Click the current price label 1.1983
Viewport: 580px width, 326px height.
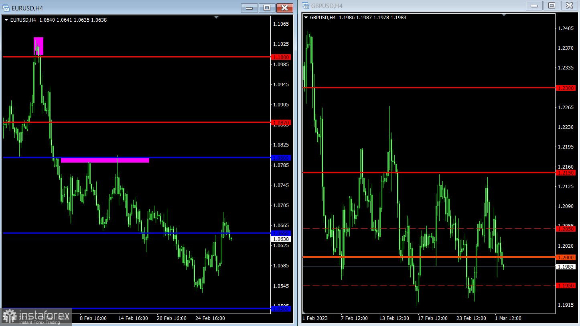pos(566,267)
